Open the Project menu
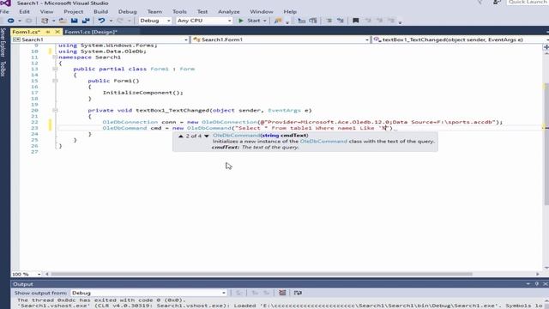This screenshot has width=549, height=309. click(74, 11)
